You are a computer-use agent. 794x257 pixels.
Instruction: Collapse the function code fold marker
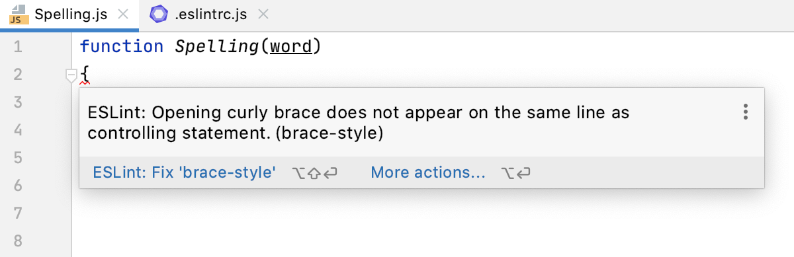[71, 76]
